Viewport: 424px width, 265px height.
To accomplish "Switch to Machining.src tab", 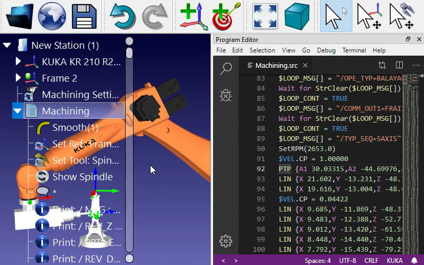I will click(x=277, y=65).
